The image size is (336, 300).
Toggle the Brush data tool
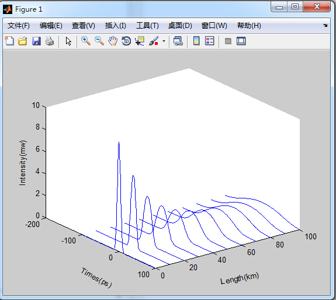pyautogui.click(x=154, y=41)
